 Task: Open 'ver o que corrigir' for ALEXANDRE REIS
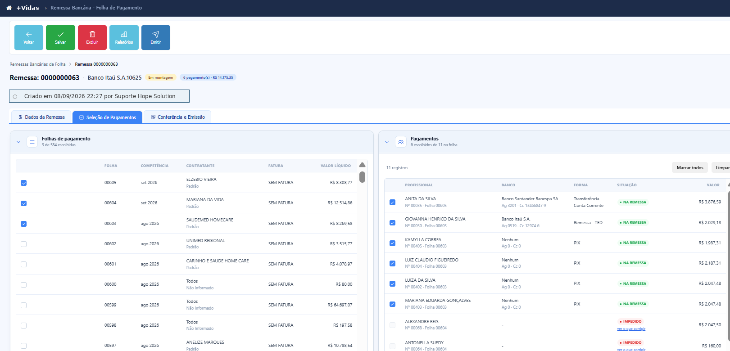tap(631, 329)
